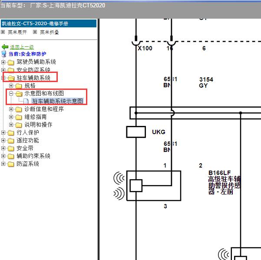Click folder icon of 诊断信息和程序

pyautogui.click(x=19, y=109)
